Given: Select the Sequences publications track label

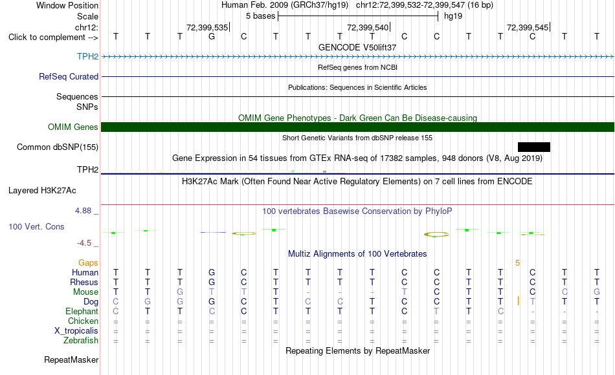Looking at the screenshot, I should point(77,96).
